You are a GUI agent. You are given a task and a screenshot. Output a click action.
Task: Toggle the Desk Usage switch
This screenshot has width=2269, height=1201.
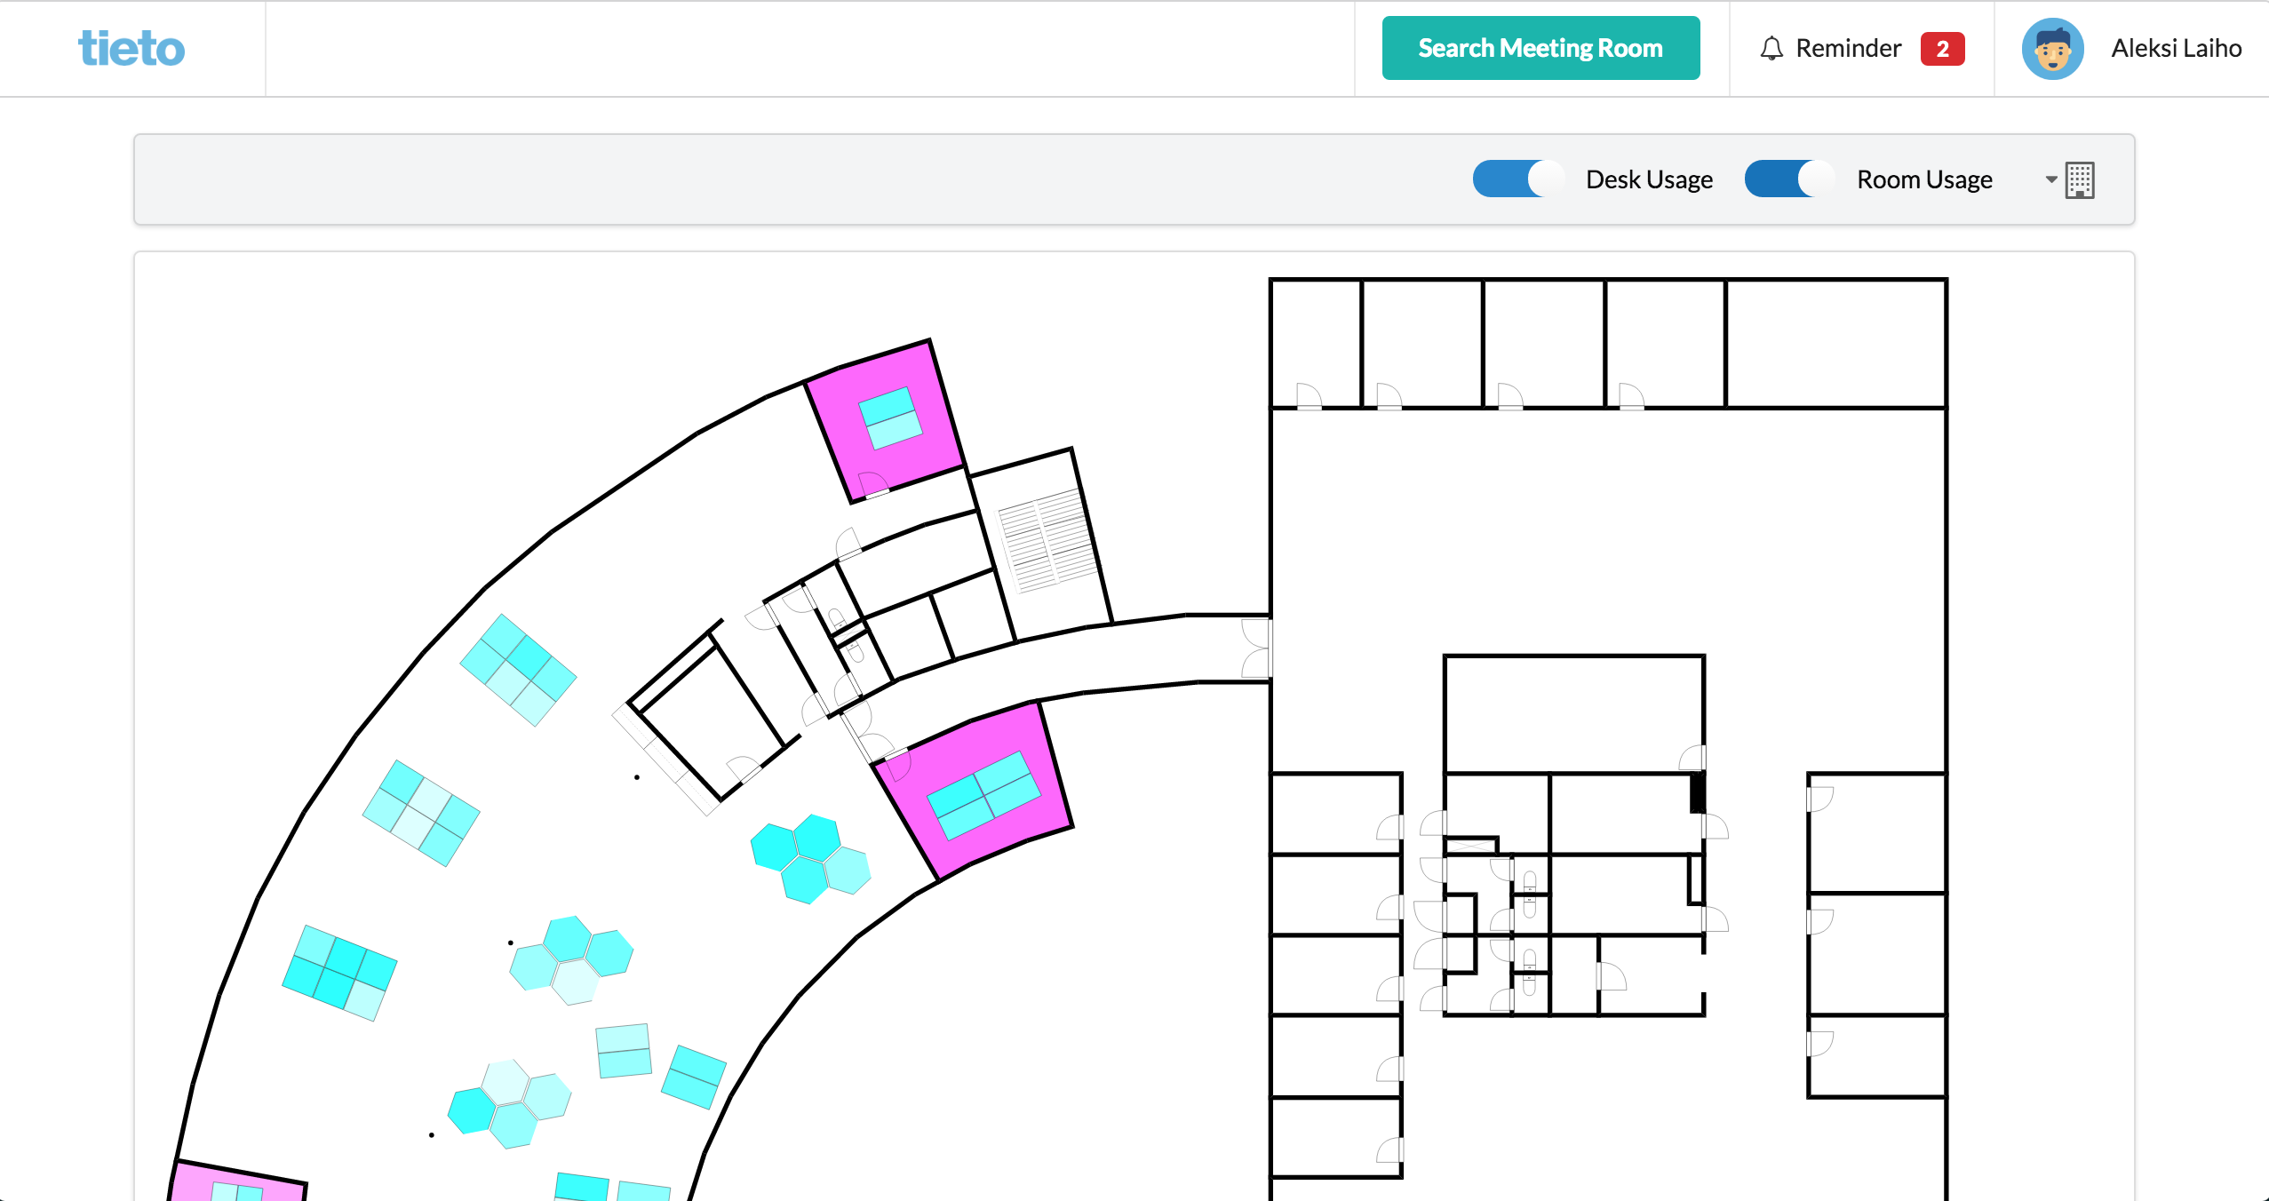pos(1517,179)
